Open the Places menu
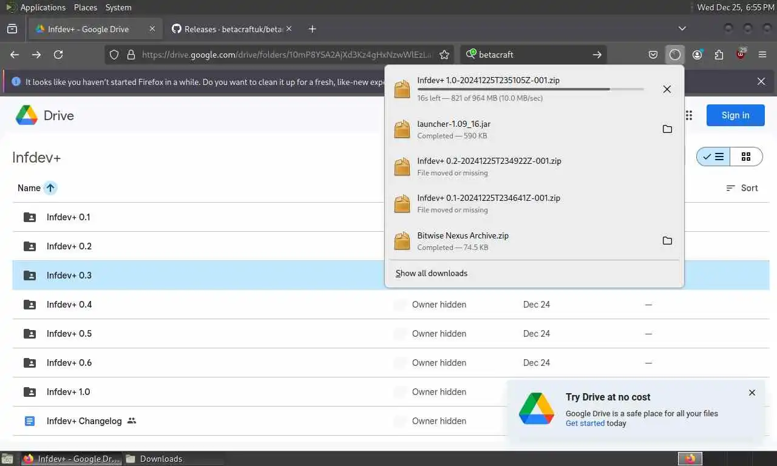The image size is (777, 466). [86, 7]
